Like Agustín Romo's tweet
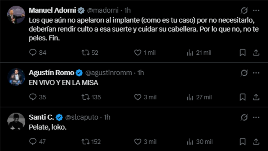 [139, 97]
